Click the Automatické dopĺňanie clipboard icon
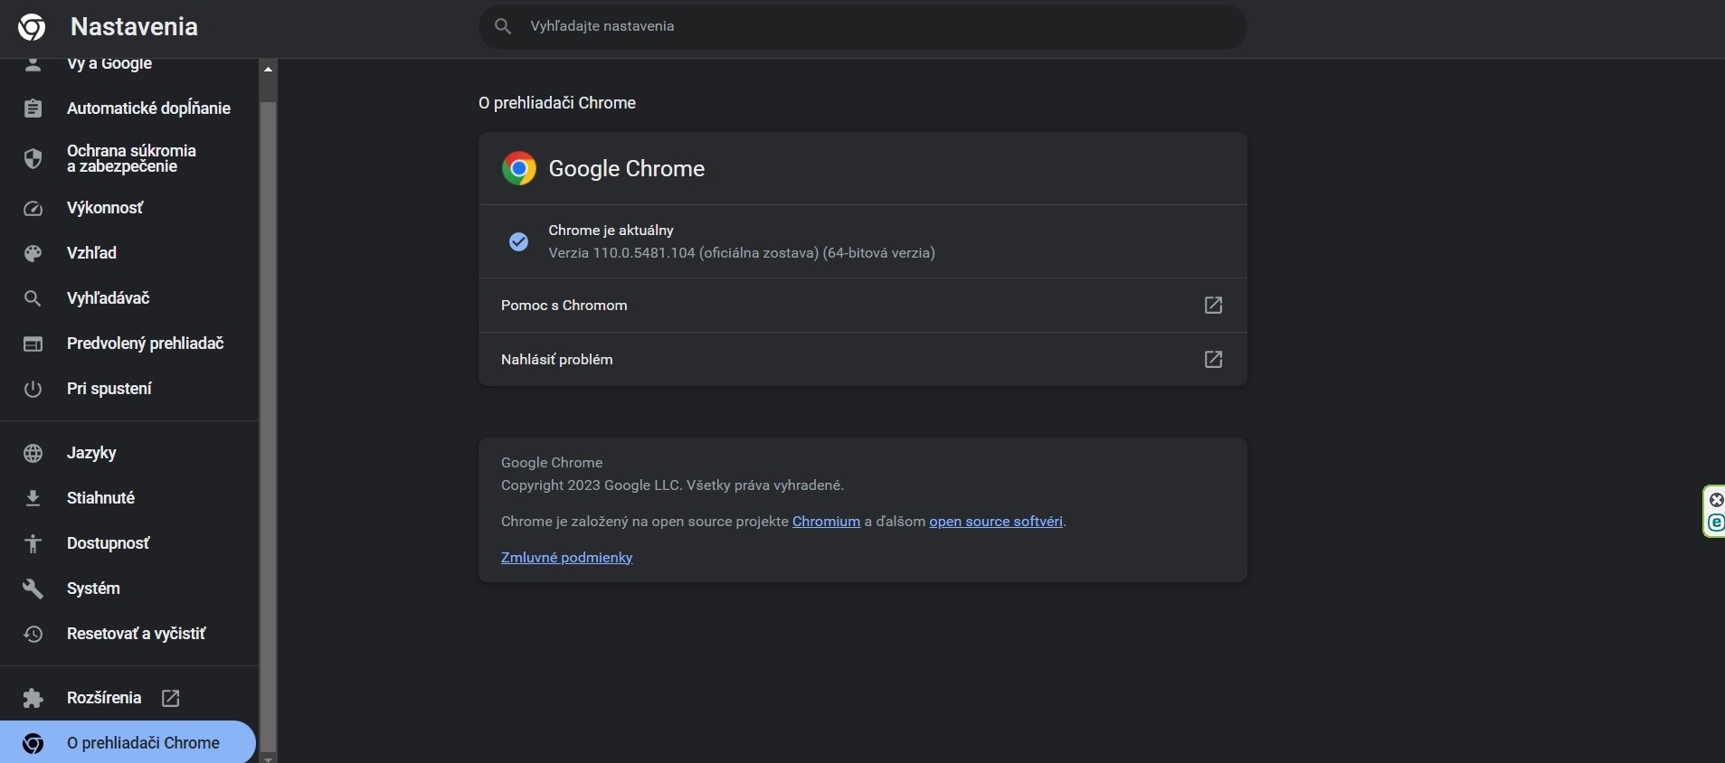The height and width of the screenshot is (763, 1725). point(33,108)
